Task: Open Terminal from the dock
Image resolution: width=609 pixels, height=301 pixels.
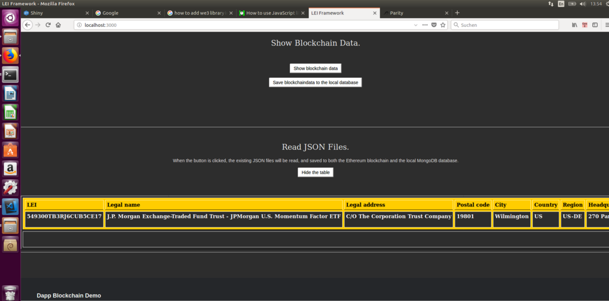Action: 10,75
